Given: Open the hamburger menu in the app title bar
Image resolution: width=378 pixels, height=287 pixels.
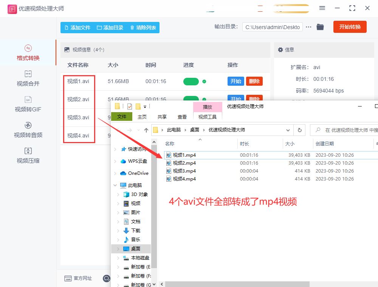Looking at the screenshot, I should tap(322, 8).
